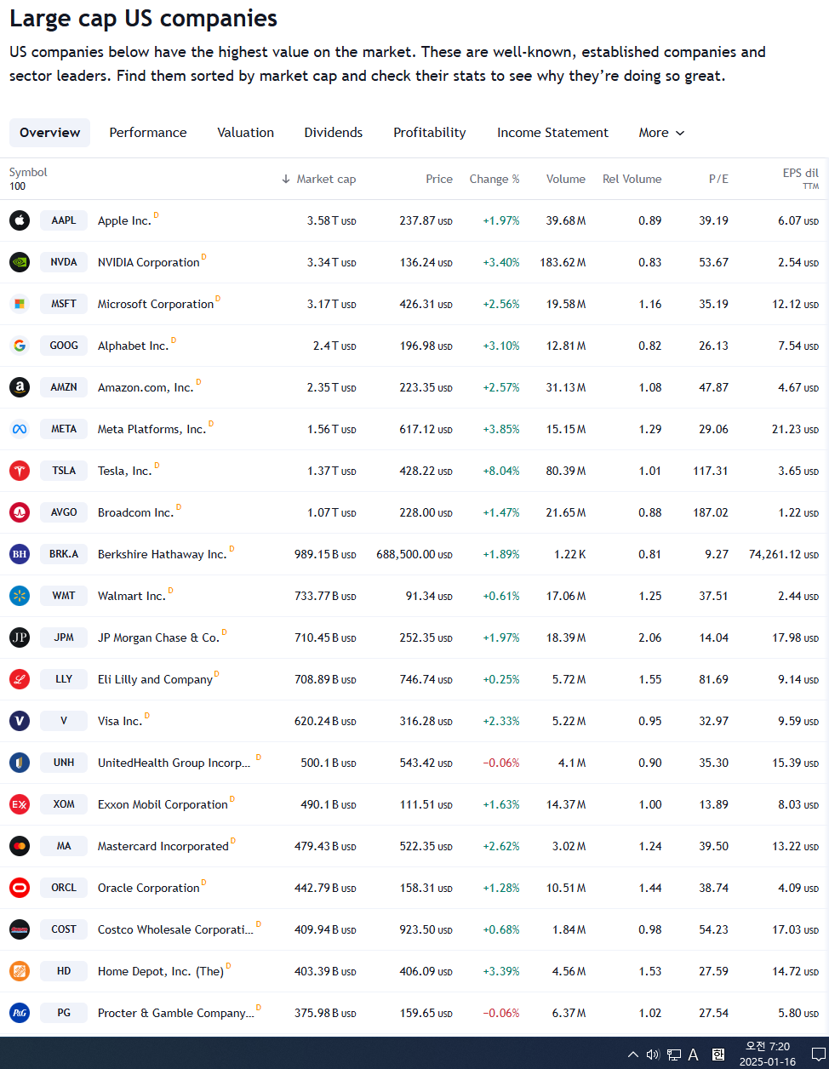Screen dimensions: 829x1069
Task: Open the AAPL ticker link
Action: pos(64,220)
